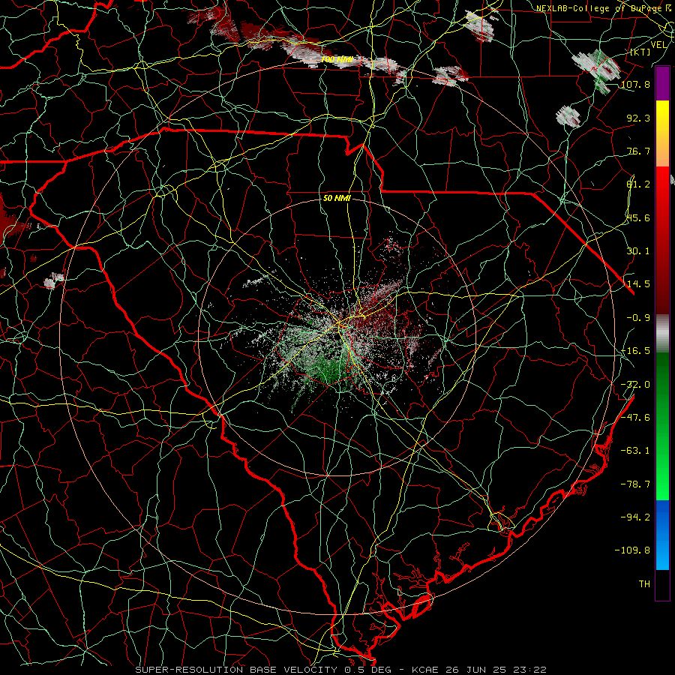Screen dimensions: 675x675
Task: Select the -63.1 legend value
Action: [635, 451]
